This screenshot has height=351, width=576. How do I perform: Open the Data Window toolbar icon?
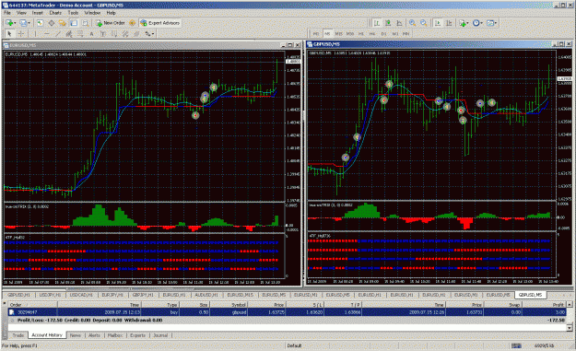pyautogui.click(x=52, y=23)
